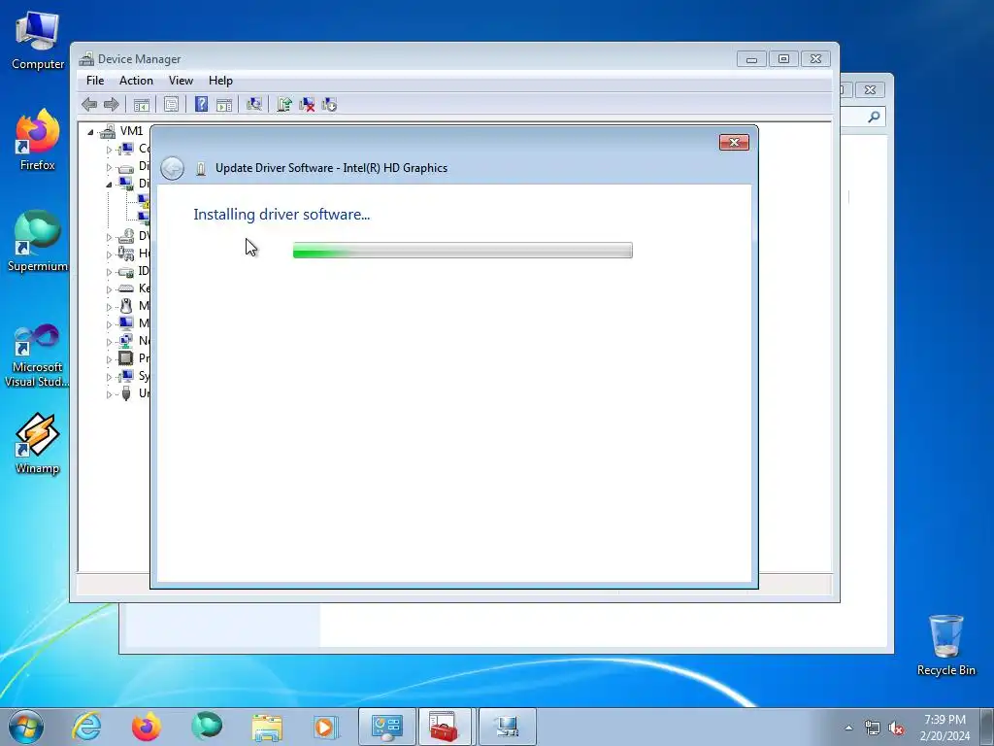Click the Update Driver Software toolbar icon
The width and height of the screenshot is (994, 746).
point(284,105)
